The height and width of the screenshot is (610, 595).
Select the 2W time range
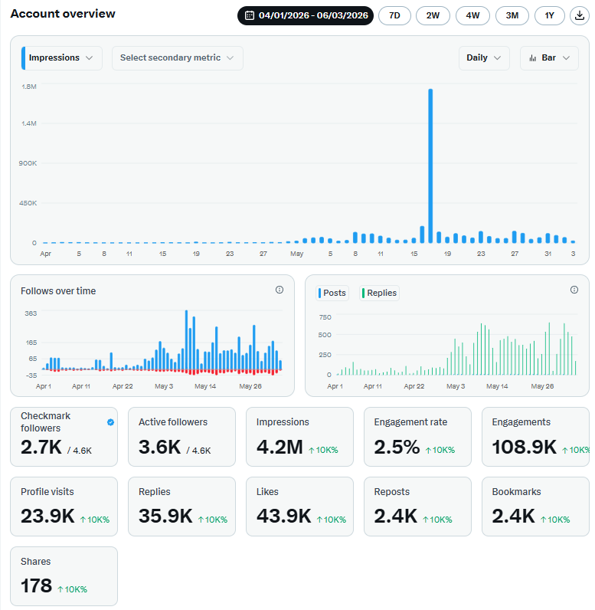(x=433, y=15)
